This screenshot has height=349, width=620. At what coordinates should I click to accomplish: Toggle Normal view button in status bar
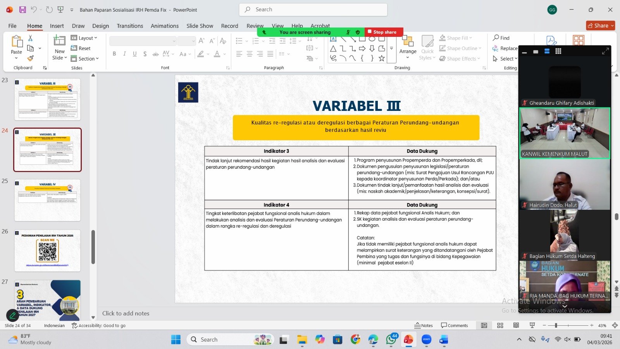tap(484, 325)
